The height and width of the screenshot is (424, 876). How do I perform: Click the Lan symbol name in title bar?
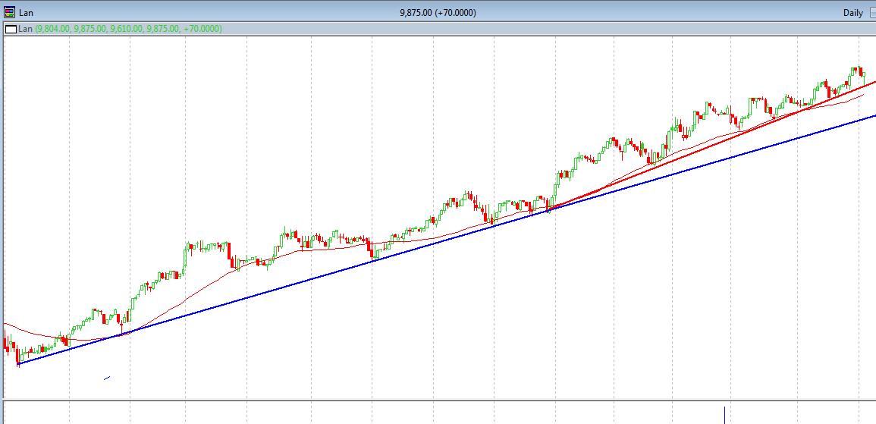pyautogui.click(x=25, y=13)
